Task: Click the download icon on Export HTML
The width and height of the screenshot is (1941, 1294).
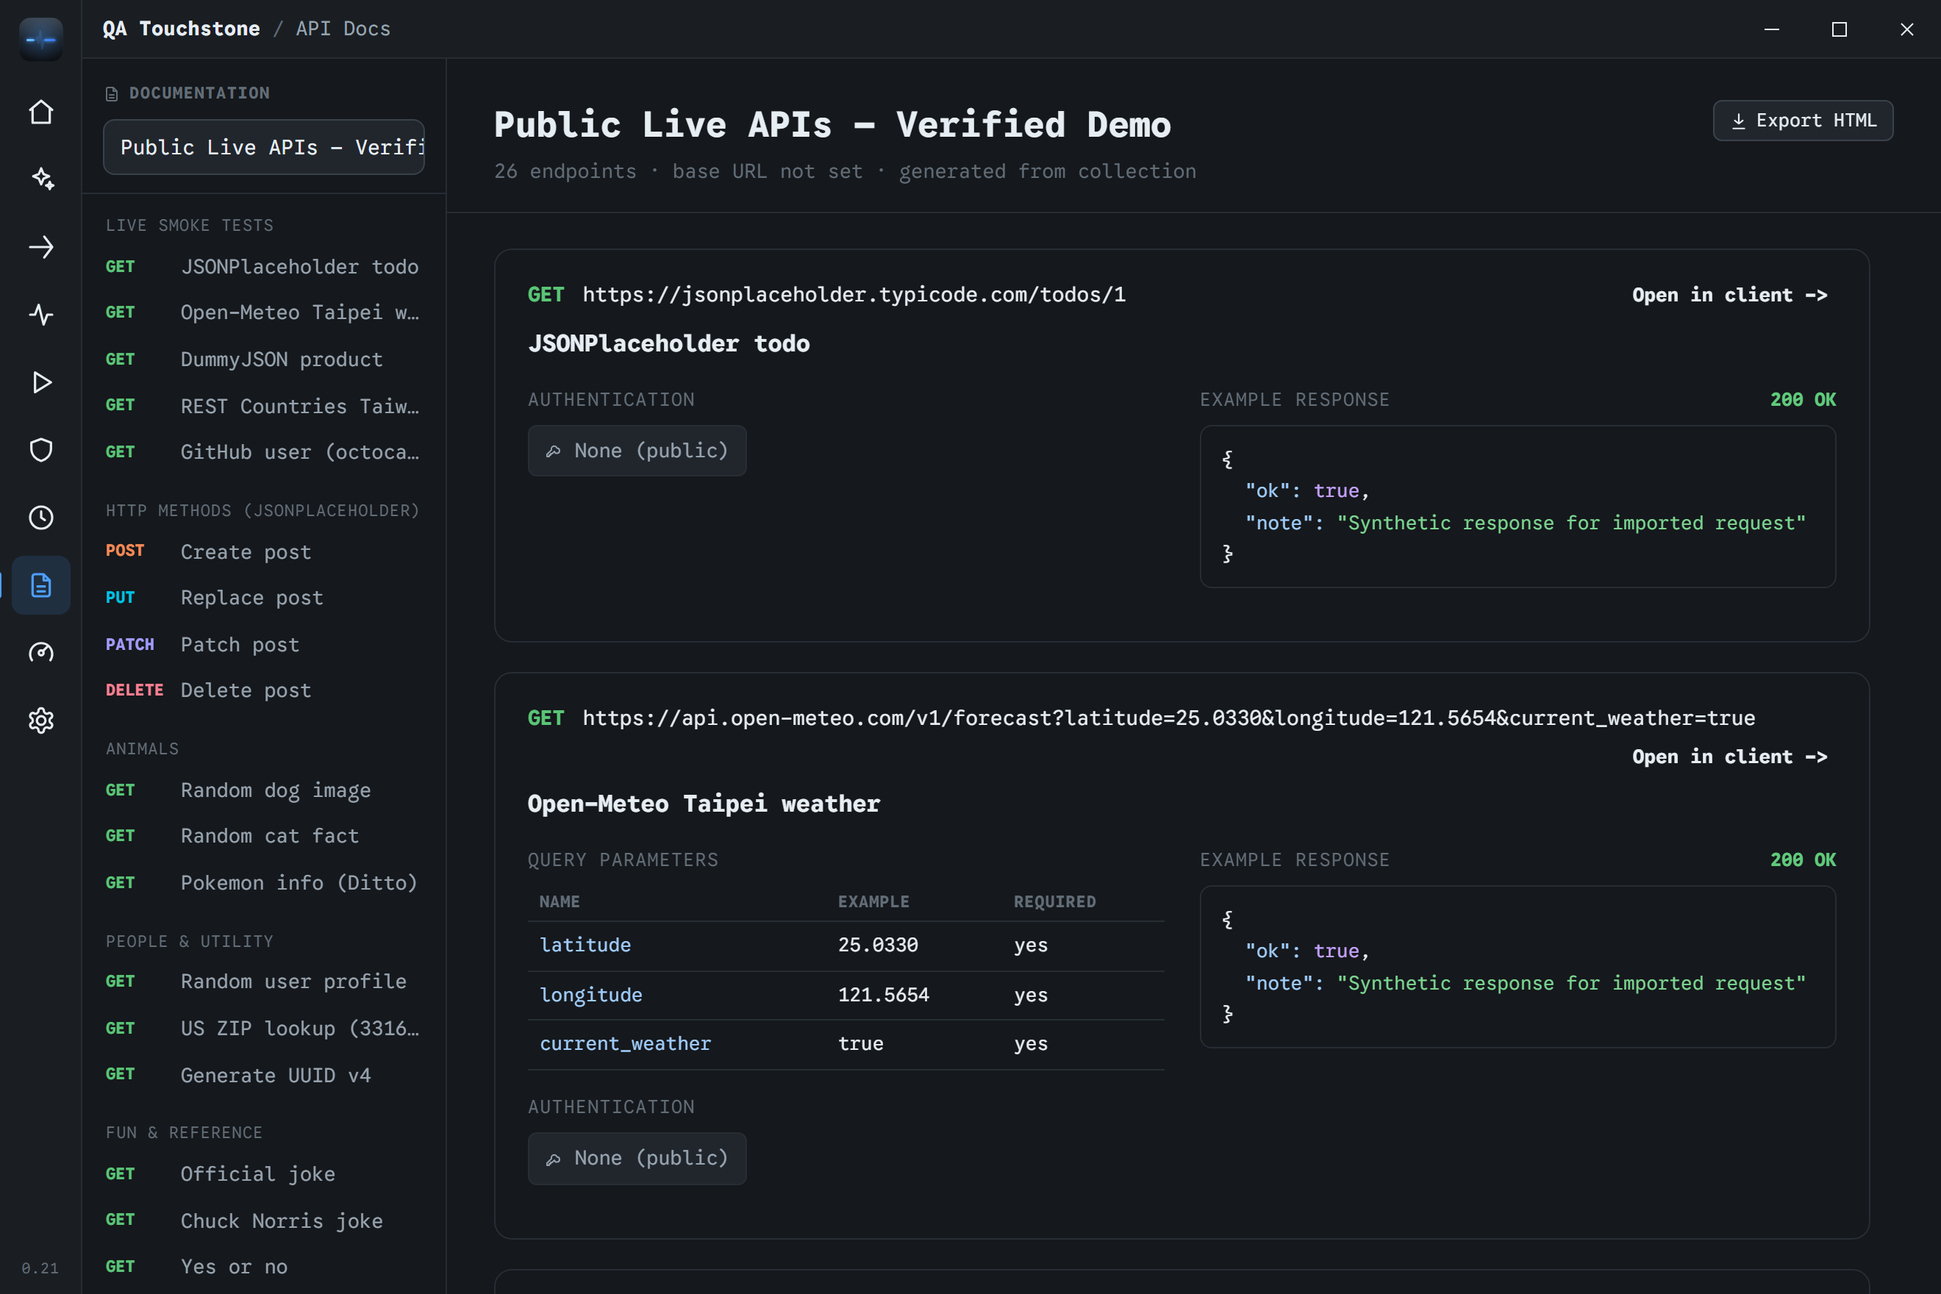Action: tap(1739, 121)
